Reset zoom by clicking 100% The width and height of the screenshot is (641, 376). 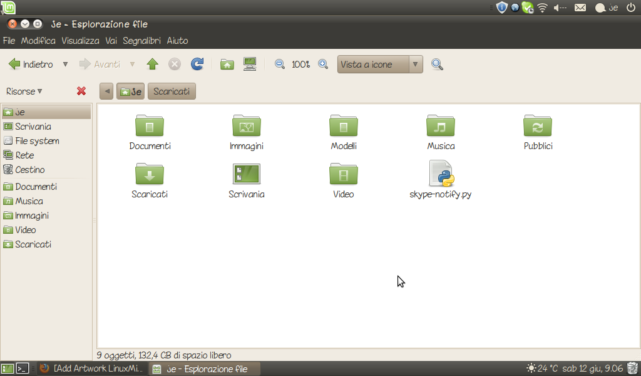click(x=300, y=65)
